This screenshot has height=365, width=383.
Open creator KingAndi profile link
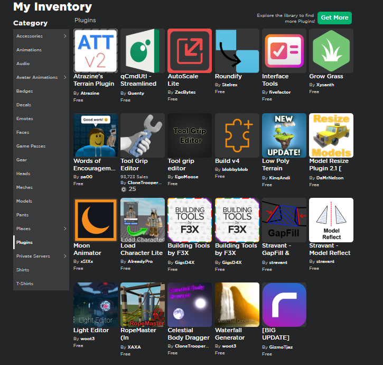(x=279, y=178)
